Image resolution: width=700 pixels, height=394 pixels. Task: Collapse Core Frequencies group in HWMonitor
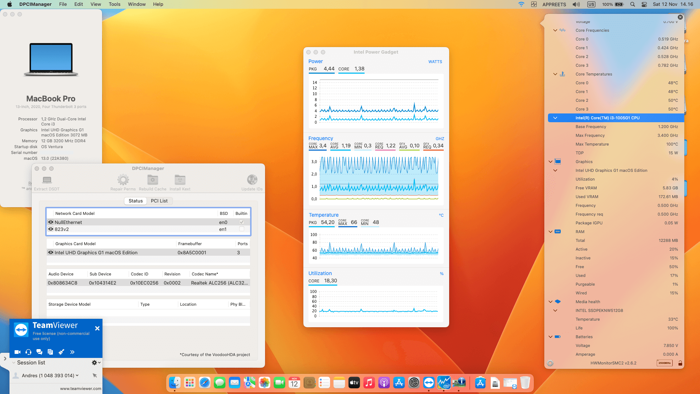point(555,30)
